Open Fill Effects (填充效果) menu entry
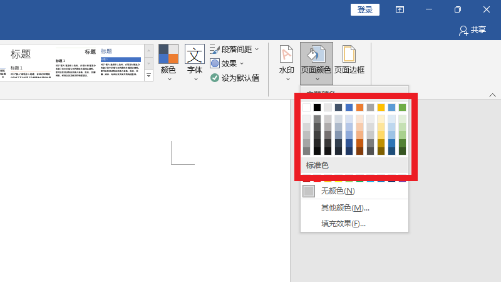This screenshot has width=501, height=282. click(343, 224)
